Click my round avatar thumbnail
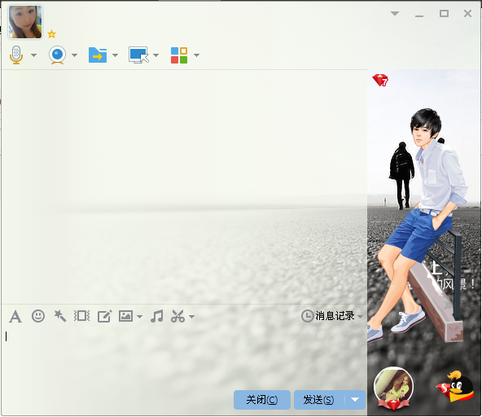Viewport: 482px width, 417px height. coord(393,388)
